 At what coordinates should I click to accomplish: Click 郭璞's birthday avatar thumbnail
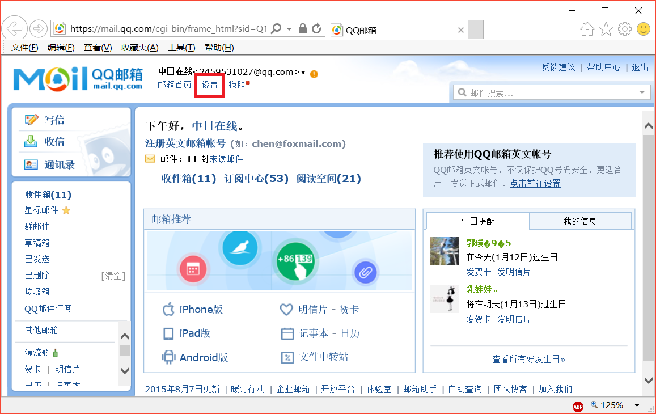point(445,251)
